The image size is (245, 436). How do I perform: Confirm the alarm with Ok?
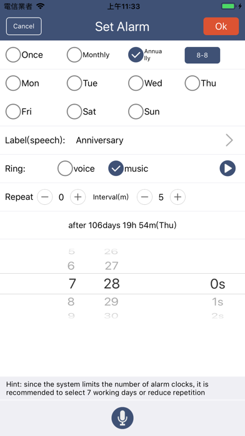pos(221,26)
